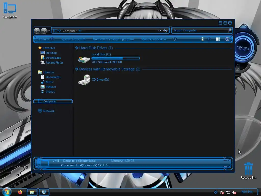Click the Music note icon
This screenshot has width=261, height=196.
[x=43, y=82]
